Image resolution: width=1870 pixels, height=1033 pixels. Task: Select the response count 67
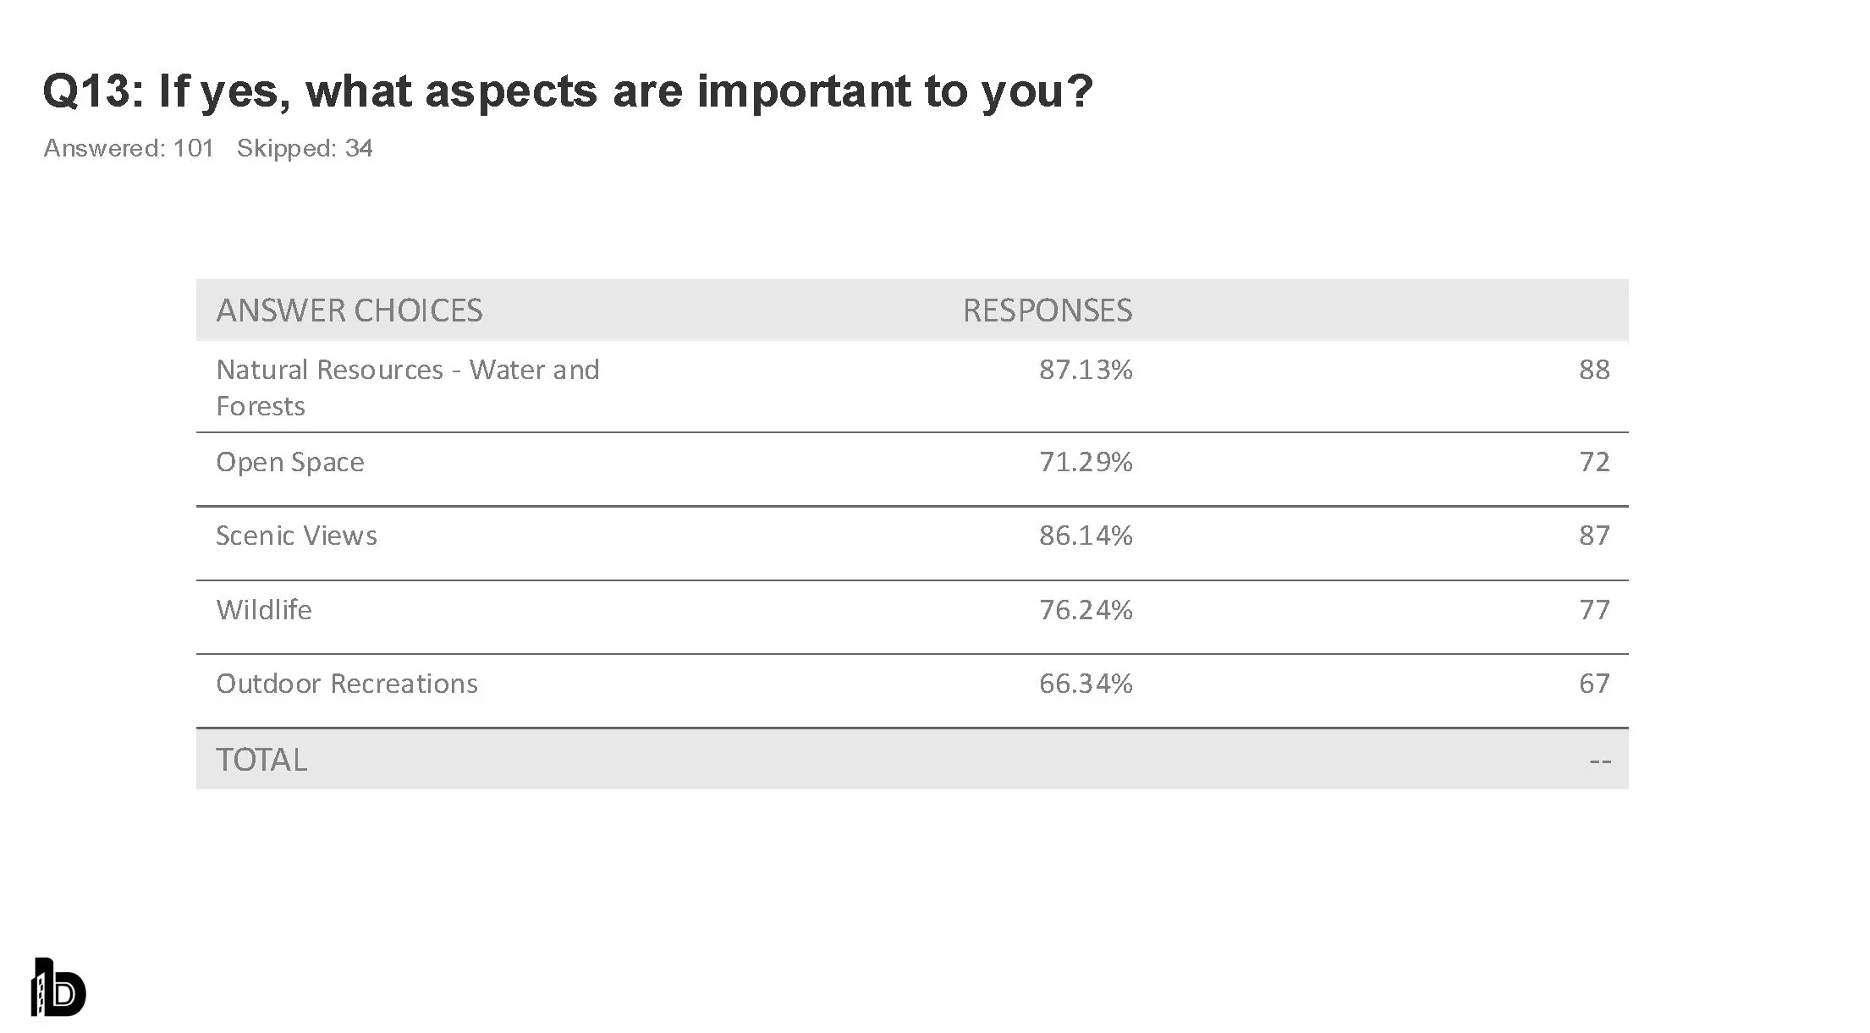pos(1594,684)
